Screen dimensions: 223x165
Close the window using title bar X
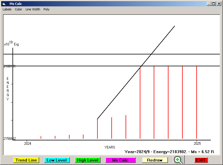(x=218, y=4)
